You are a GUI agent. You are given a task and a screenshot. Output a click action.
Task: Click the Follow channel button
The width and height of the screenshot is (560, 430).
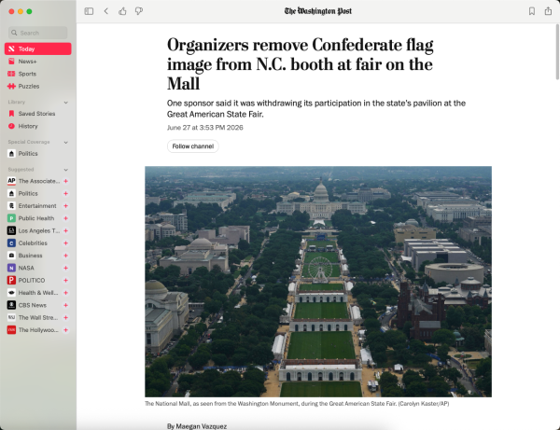coord(193,146)
